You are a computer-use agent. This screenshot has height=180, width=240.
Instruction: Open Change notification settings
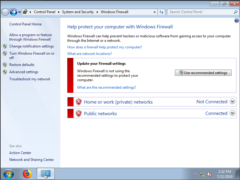[31, 46]
